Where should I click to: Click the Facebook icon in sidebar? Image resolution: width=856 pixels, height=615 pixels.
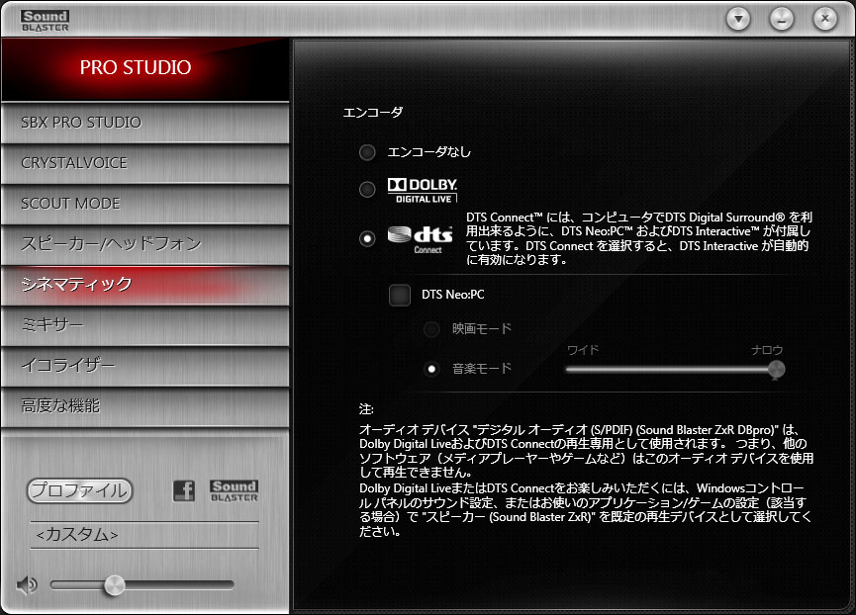(184, 490)
